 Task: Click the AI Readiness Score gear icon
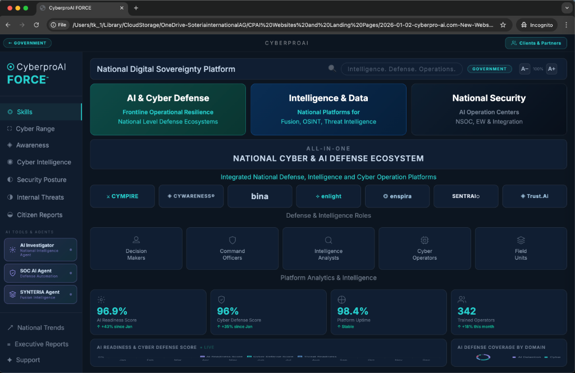pyautogui.click(x=101, y=300)
